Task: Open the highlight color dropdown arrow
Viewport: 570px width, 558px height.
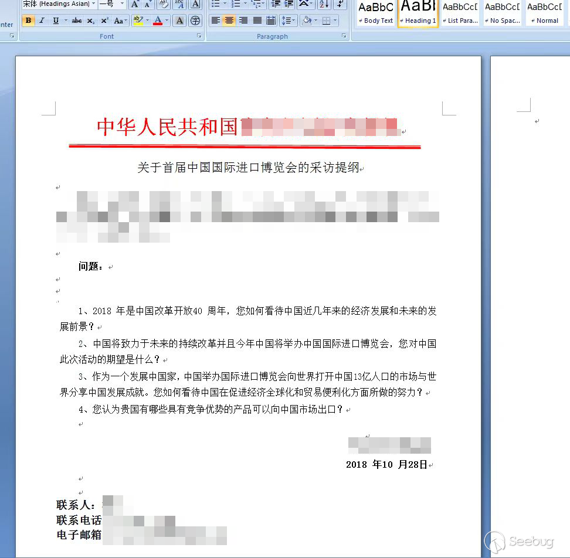Action: [147, 21]
